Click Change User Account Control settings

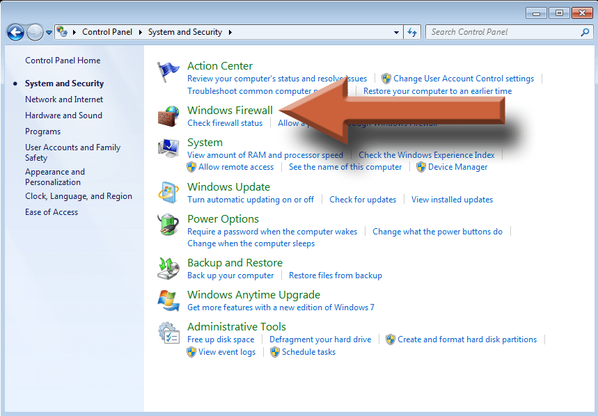(x=464, y=79)
